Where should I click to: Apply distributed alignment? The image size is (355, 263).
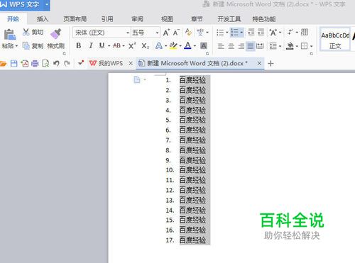260,46
